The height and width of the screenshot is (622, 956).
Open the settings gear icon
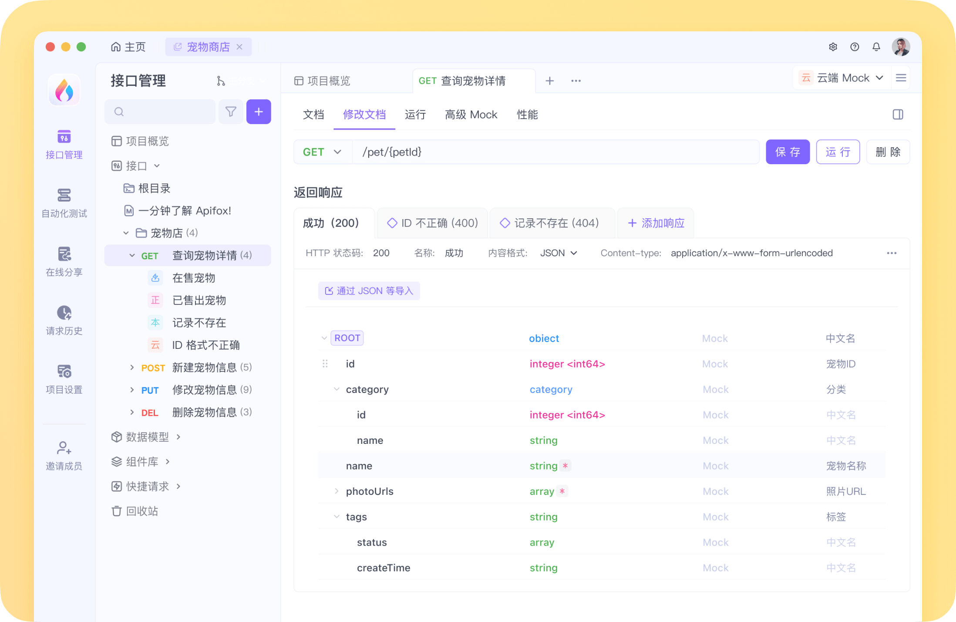833,47
